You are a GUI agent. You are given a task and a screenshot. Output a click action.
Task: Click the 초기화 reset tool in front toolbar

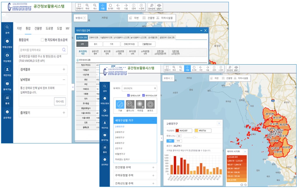click(193, 69)
